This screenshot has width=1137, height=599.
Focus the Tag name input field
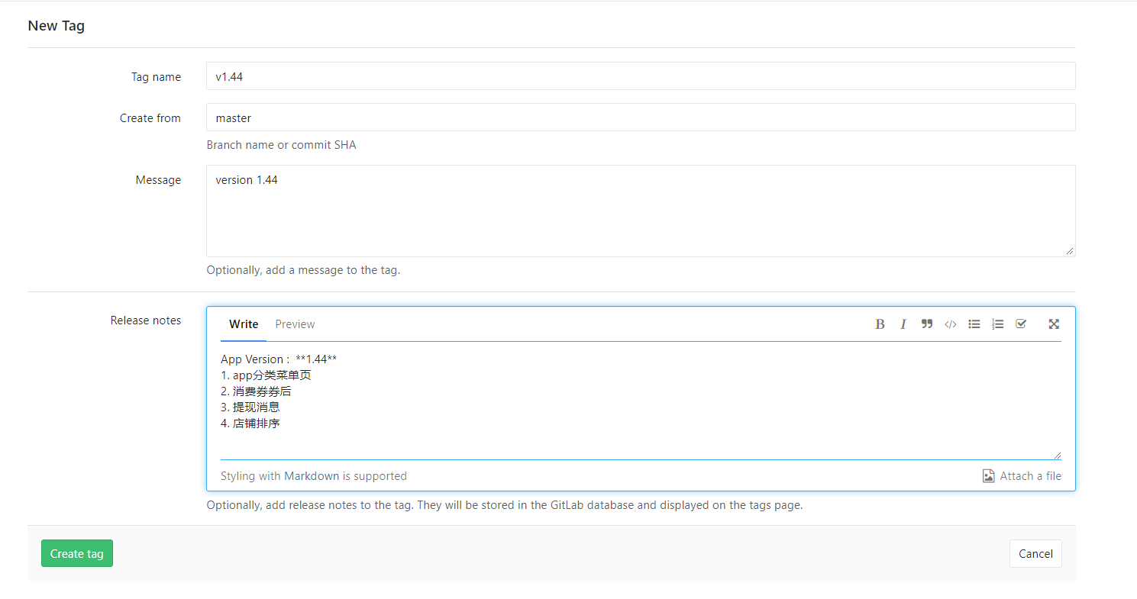[x=641, y=76]
